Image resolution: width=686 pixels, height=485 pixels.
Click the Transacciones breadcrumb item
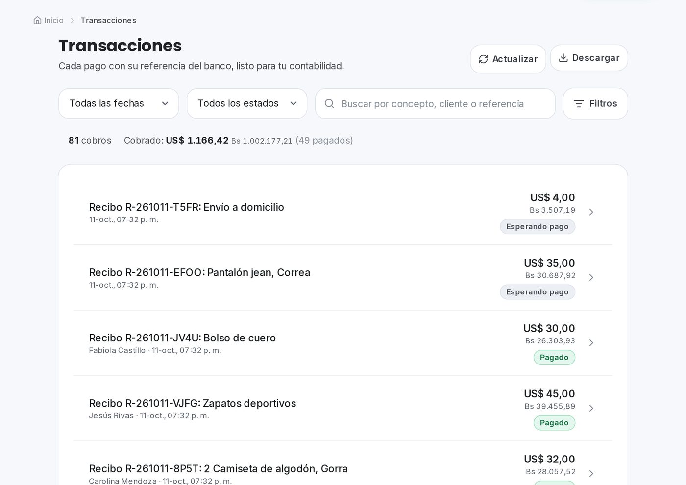108,20
